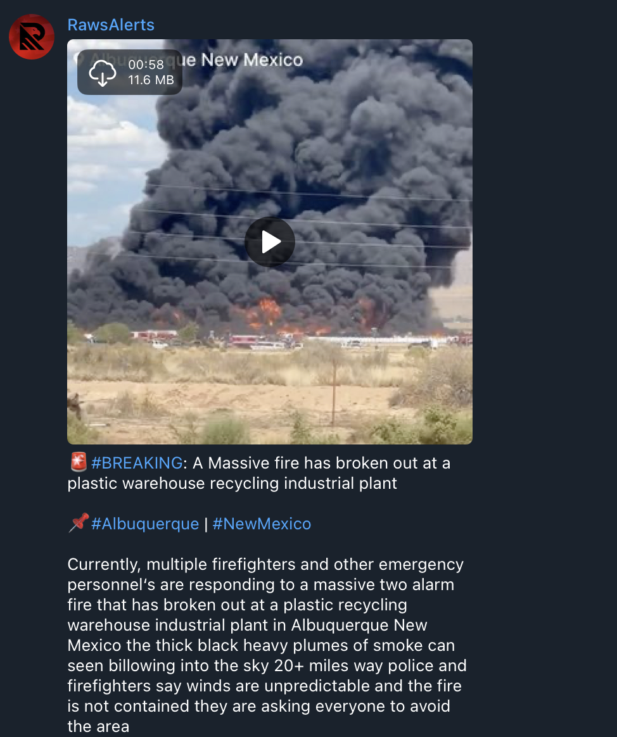This screenshot has width=617, height=737.
Task: Click the final line "the area"
Action: click(x=98, y=727)
